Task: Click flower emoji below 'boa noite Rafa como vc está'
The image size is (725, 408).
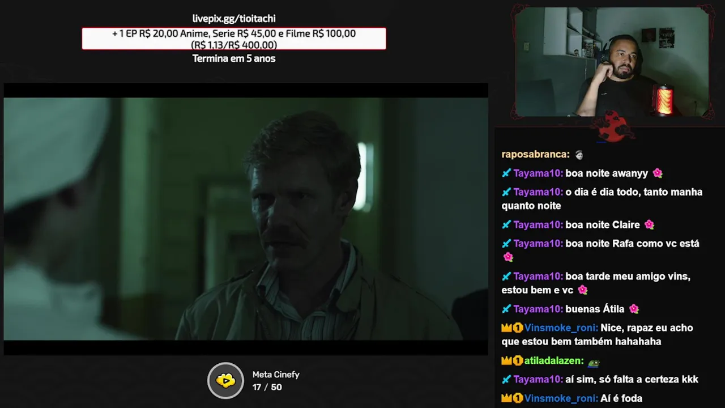Action: coord(508,257)
